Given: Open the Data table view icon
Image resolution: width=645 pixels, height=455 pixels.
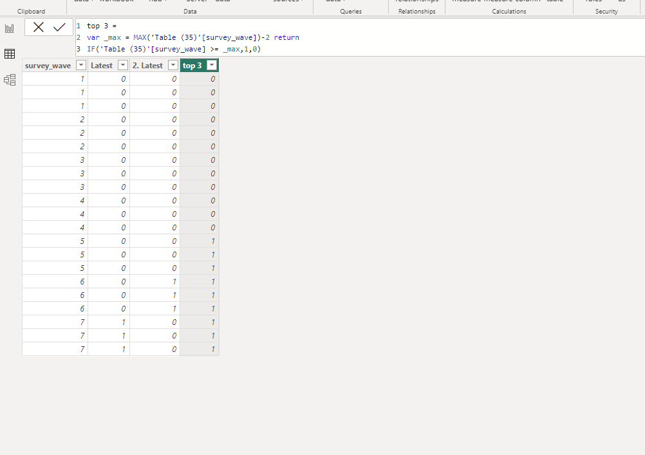Looking at the screenshot, I should 10,53.
